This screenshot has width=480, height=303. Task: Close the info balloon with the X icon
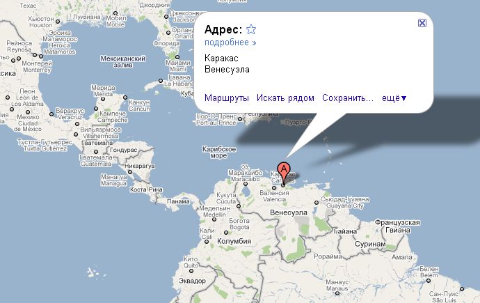point(422,23)
